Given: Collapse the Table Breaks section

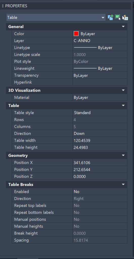Looking at the screenshot, I should 123,184.
